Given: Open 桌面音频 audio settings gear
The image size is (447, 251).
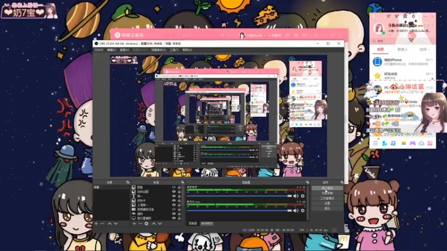Looking at the screenshot, I should pyautogui.click(x=303, y=196).
